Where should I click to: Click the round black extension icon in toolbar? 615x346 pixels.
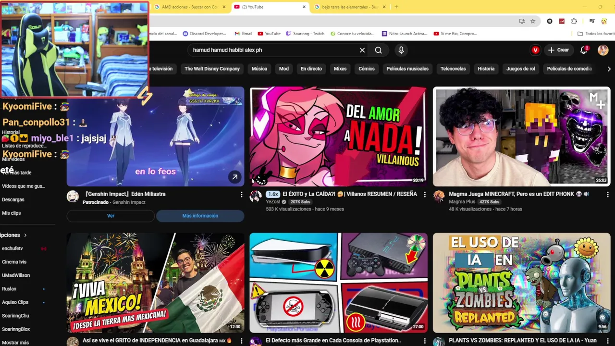click(550, 21)
